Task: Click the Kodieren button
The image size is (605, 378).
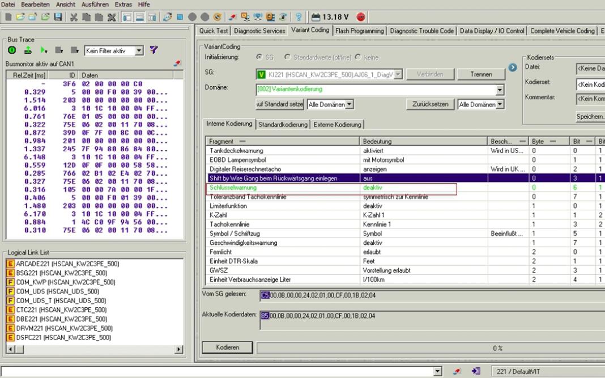Action: click(x=228, y=347)
